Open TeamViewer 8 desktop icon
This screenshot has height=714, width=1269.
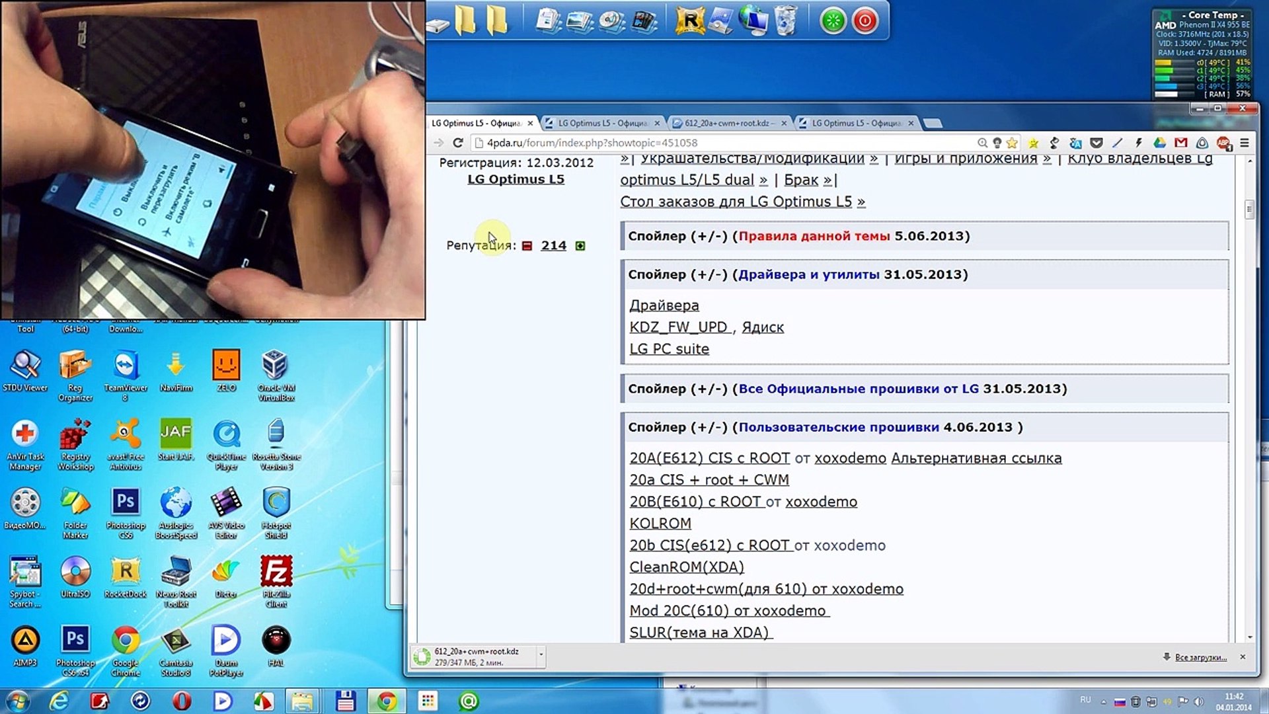[126, 375]
